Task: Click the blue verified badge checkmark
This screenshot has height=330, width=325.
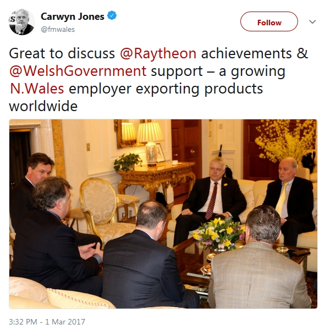Action: 112,15
